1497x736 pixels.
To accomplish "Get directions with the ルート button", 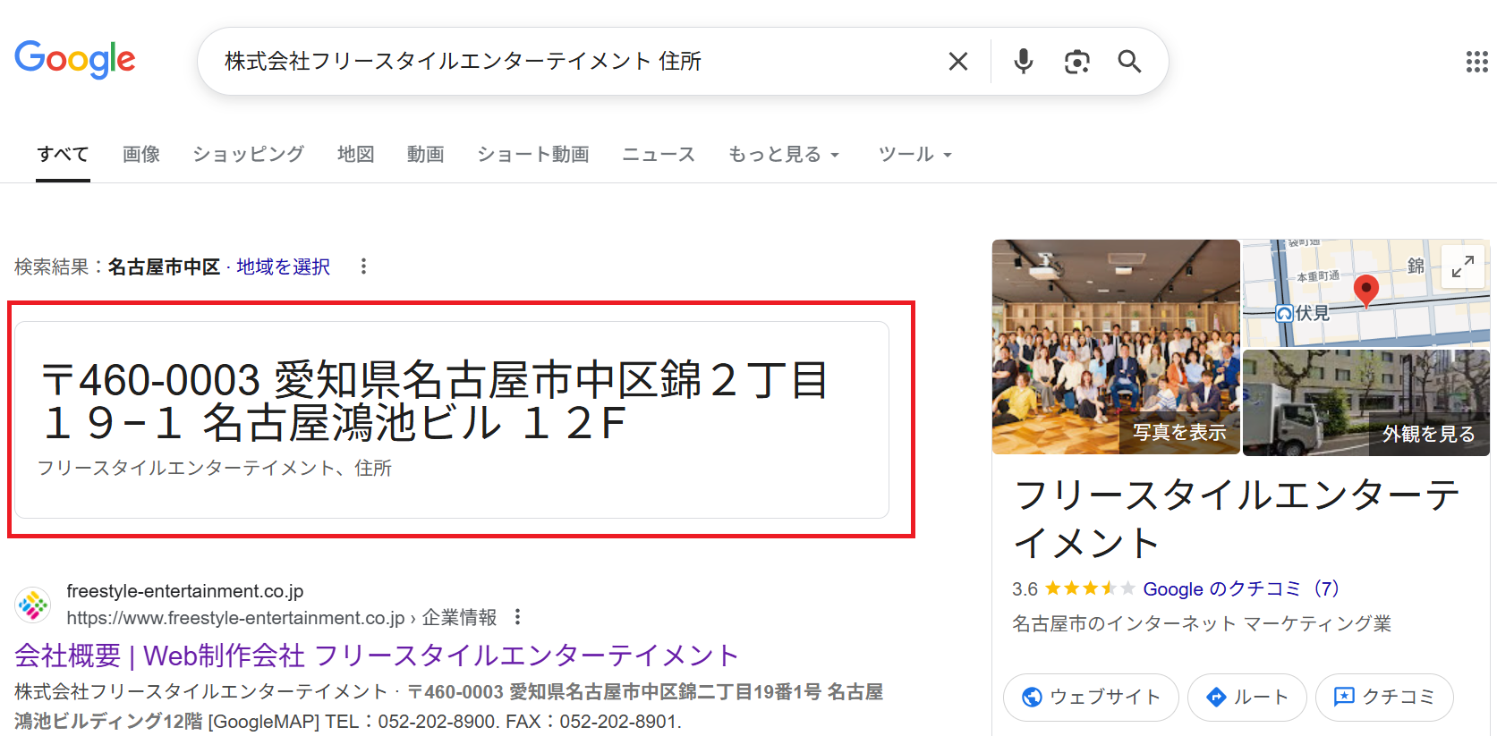I will (x=1246, y=697).
